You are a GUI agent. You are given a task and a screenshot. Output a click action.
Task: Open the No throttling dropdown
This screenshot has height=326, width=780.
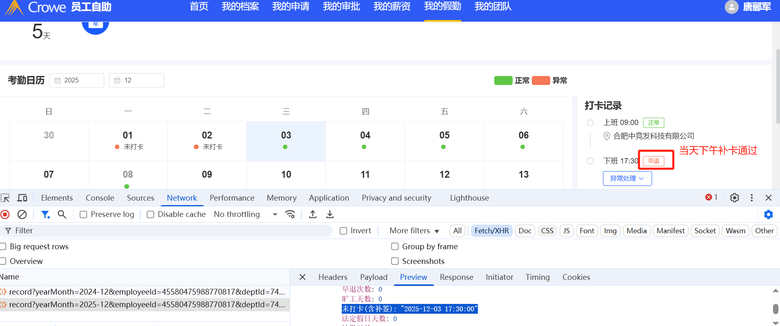pos(246,214)
